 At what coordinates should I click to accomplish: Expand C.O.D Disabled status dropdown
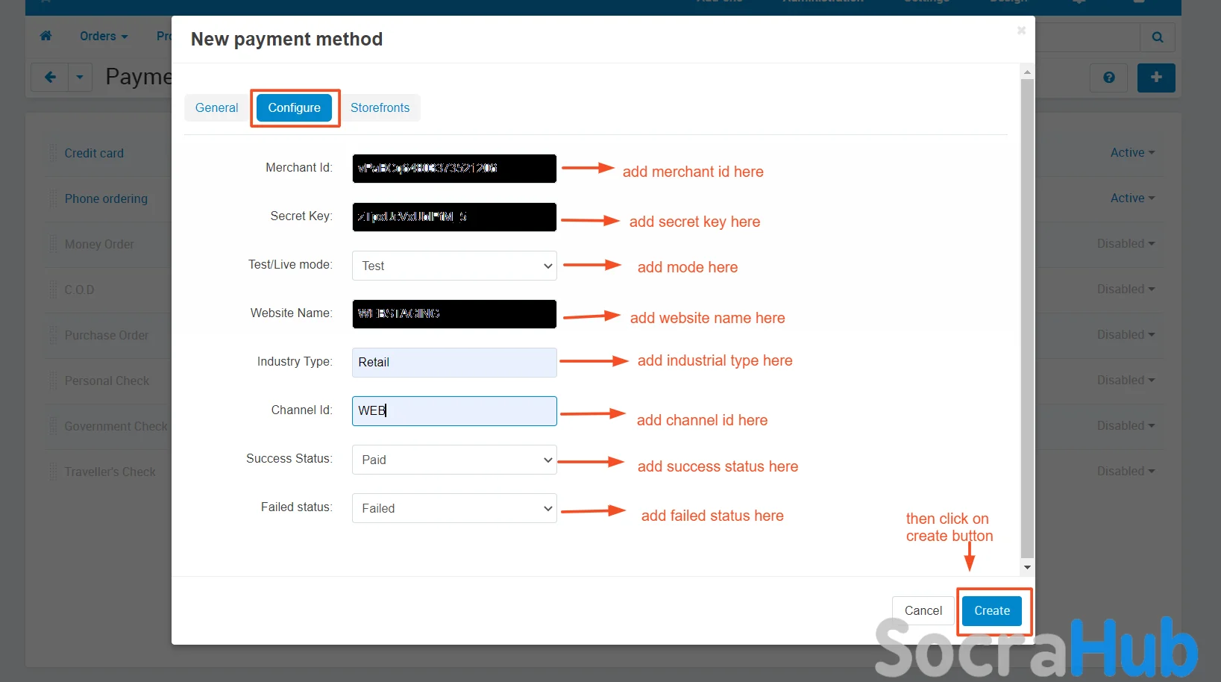1126,289
